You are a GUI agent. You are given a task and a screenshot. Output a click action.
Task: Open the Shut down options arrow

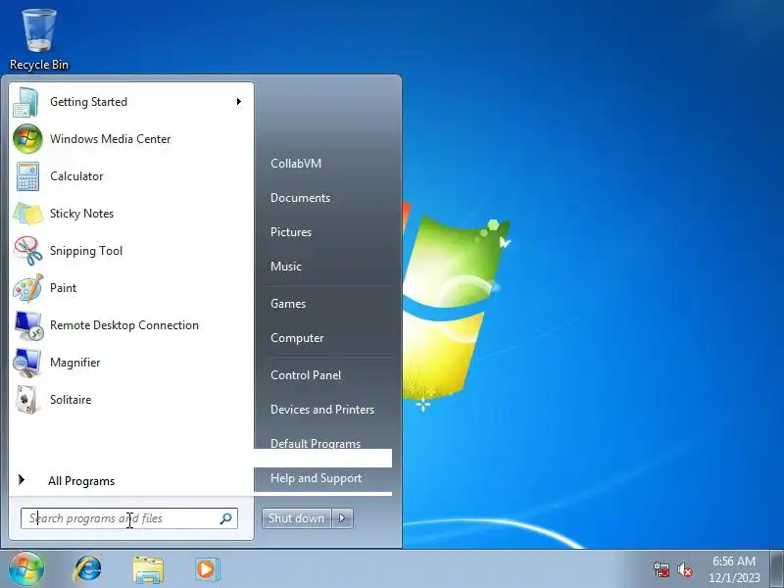342,518
